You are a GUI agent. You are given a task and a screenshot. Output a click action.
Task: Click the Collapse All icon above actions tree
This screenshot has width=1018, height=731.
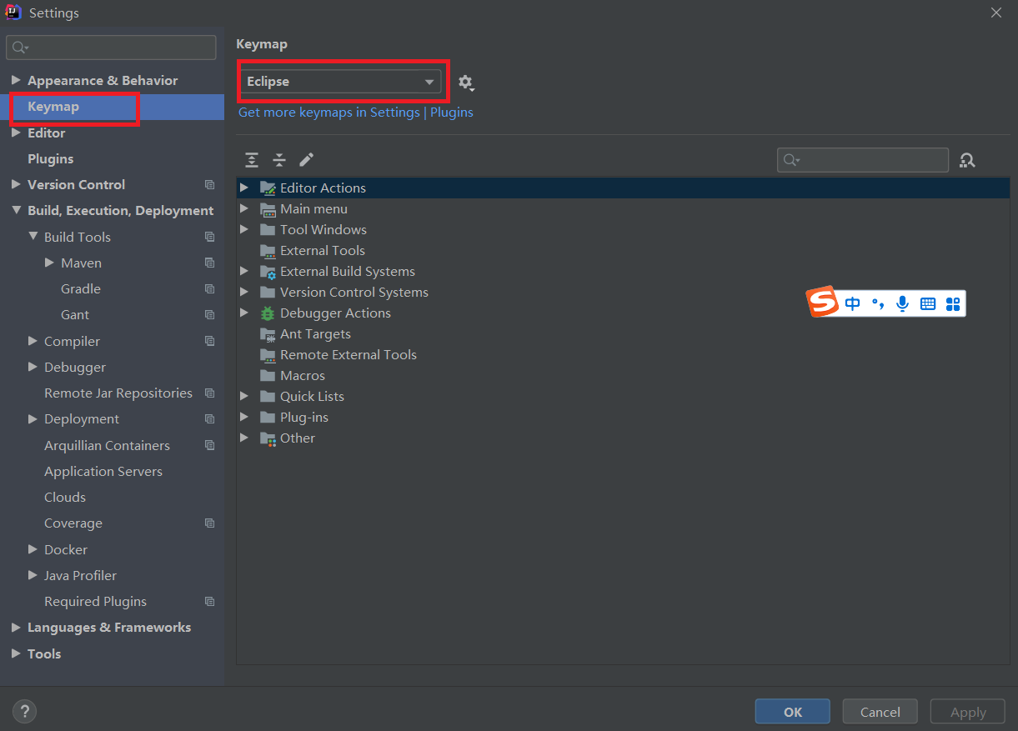279,159
